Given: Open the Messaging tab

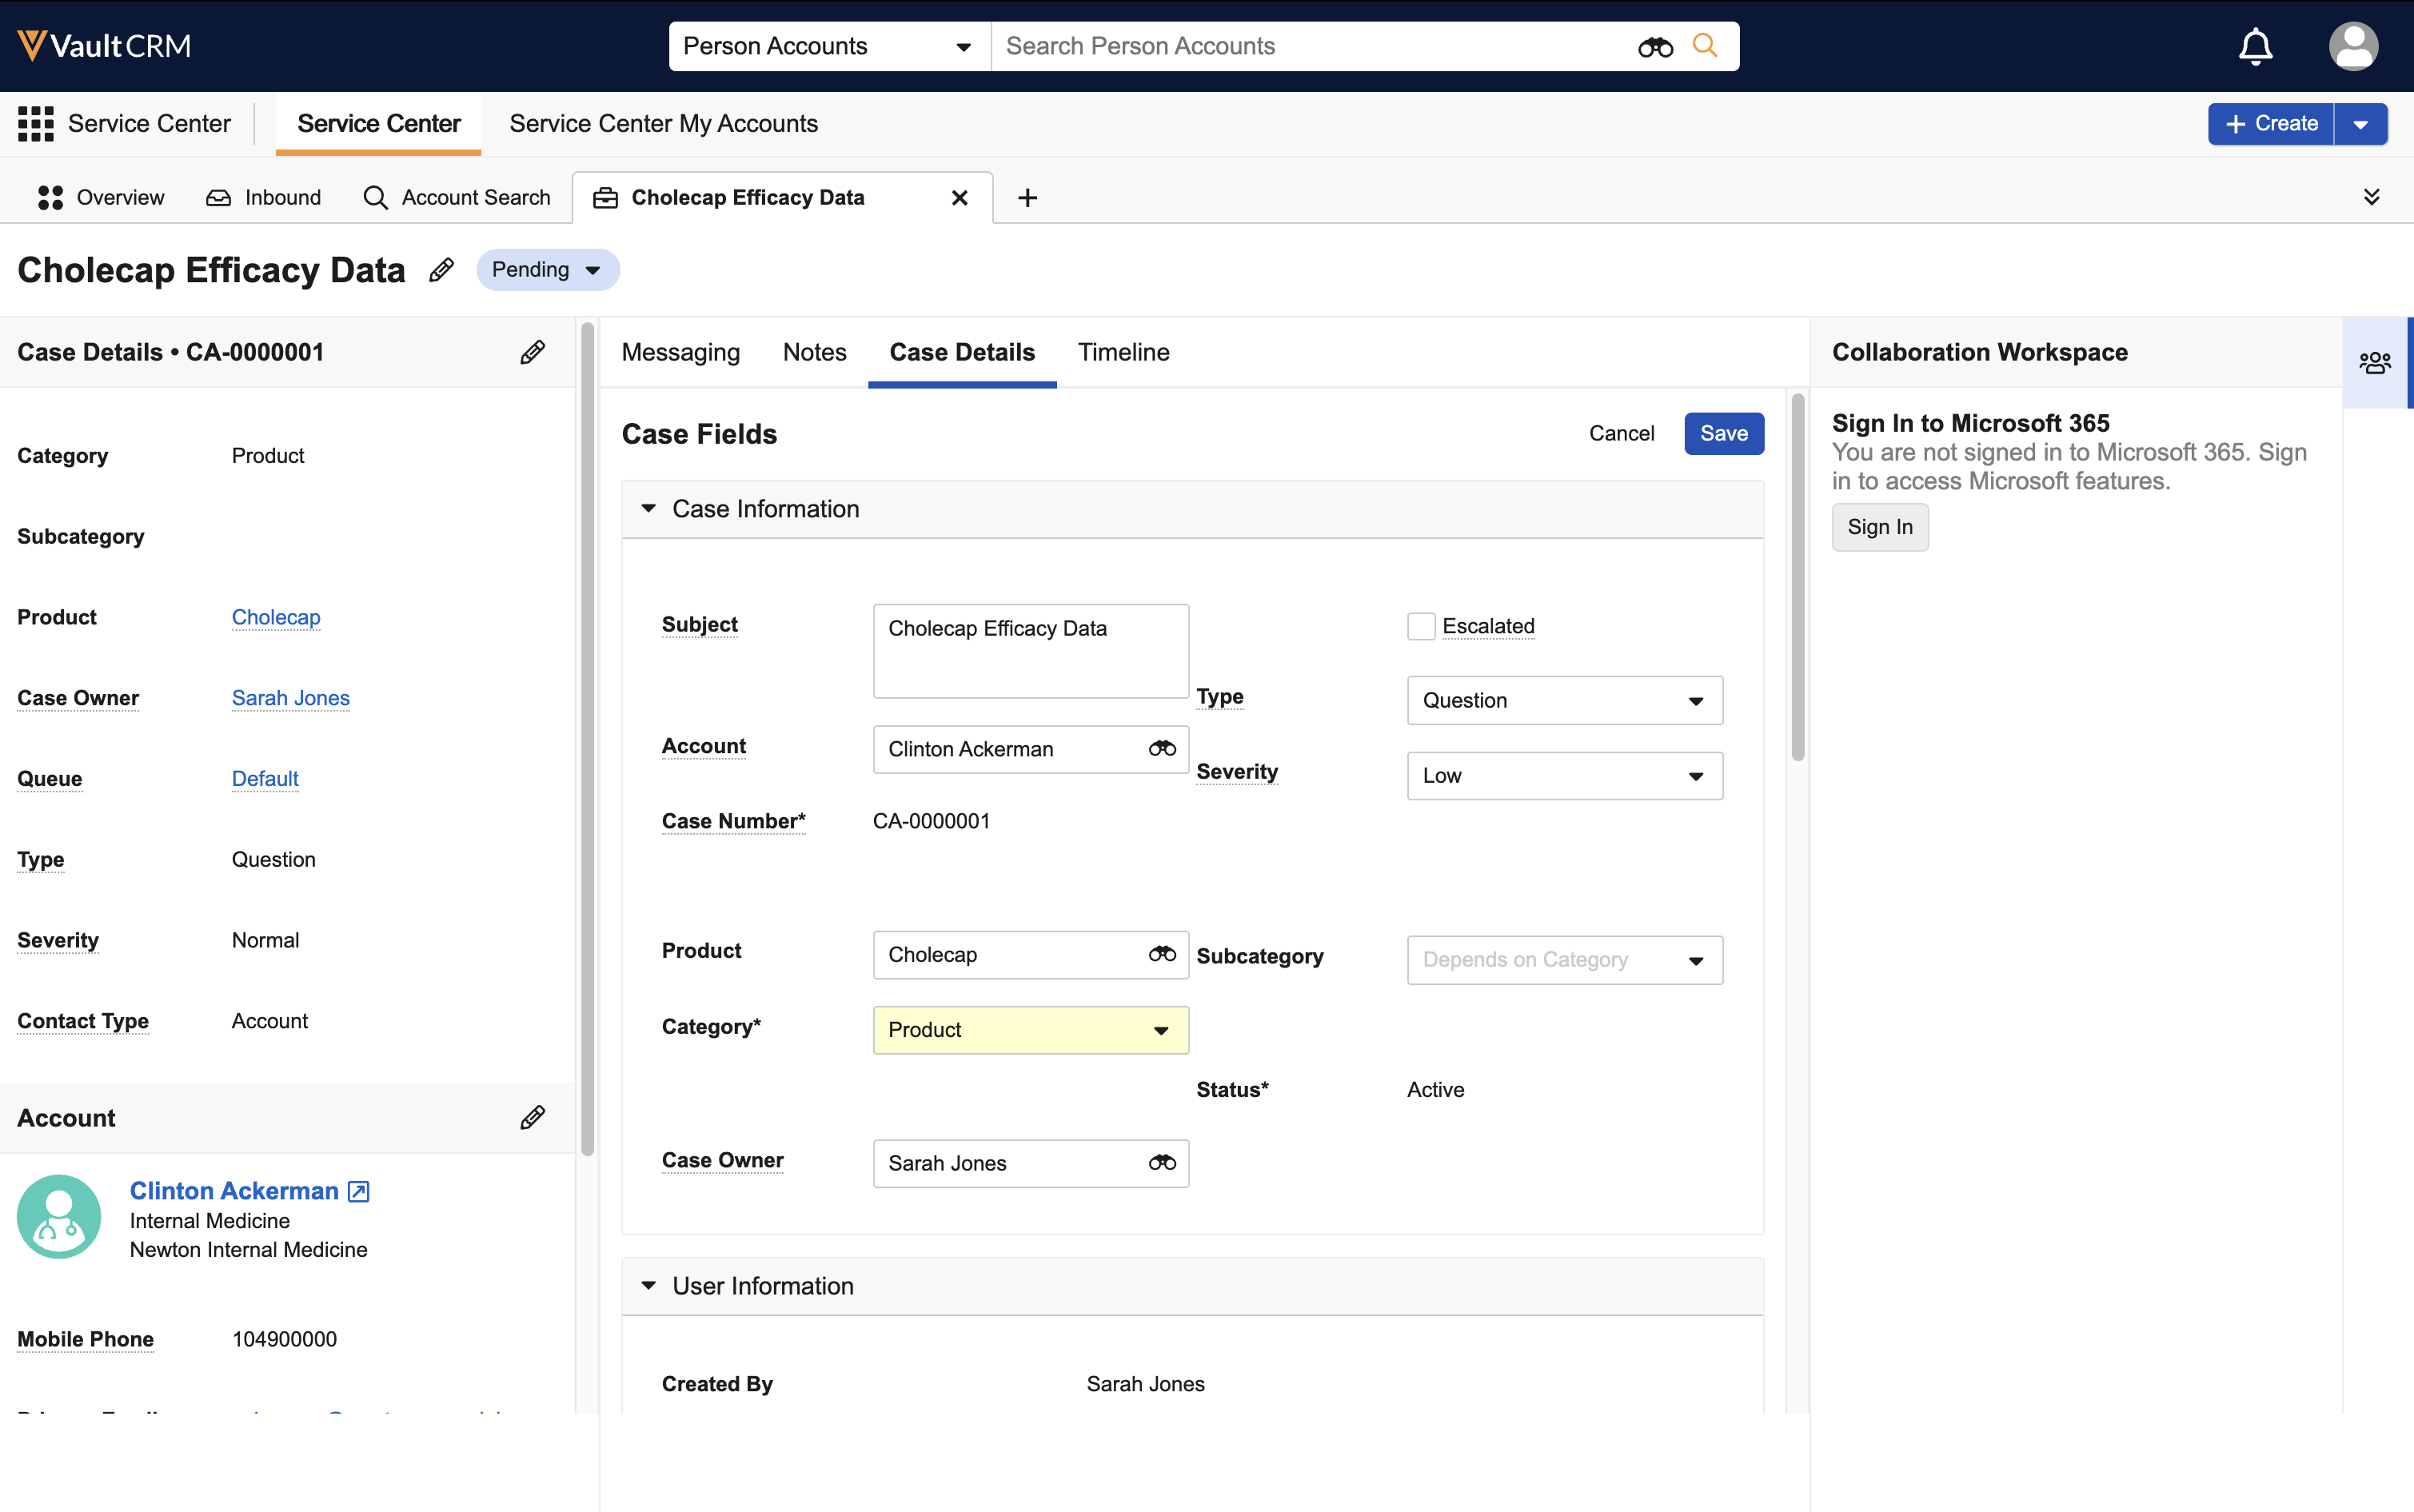Looking at the screenshot, I should [680, 352].
